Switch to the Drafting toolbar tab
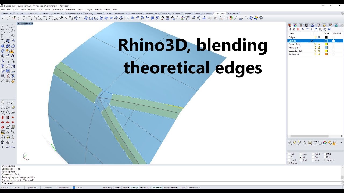 tap(187, 14)
